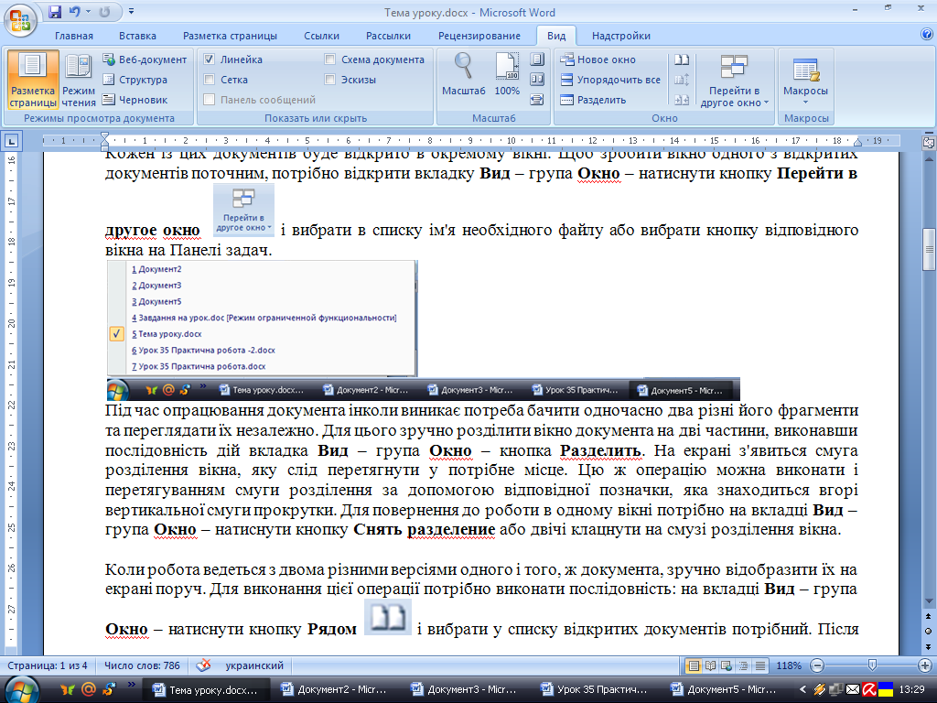Open the undo history dropdown arrow
The image size is (937, 703).
tap(89, 11)
